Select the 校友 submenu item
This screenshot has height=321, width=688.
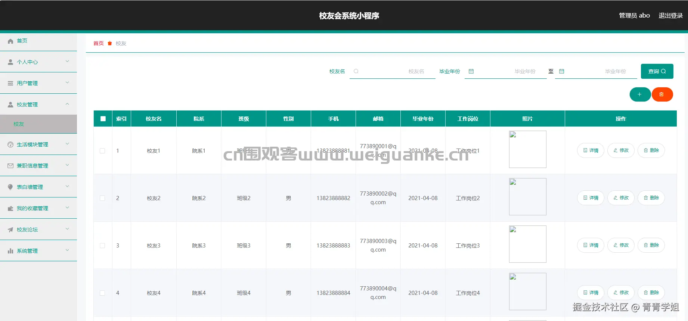click(x=38, y=124)
